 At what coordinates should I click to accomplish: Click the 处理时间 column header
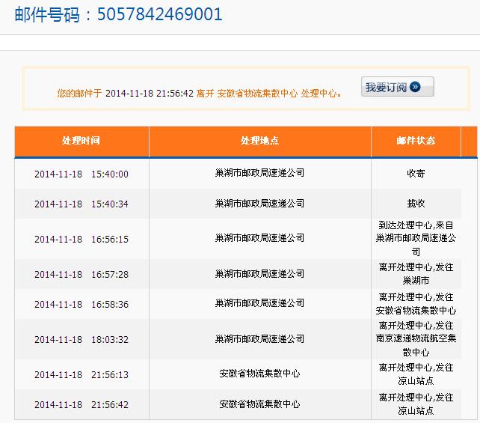[x=81, y=141]
